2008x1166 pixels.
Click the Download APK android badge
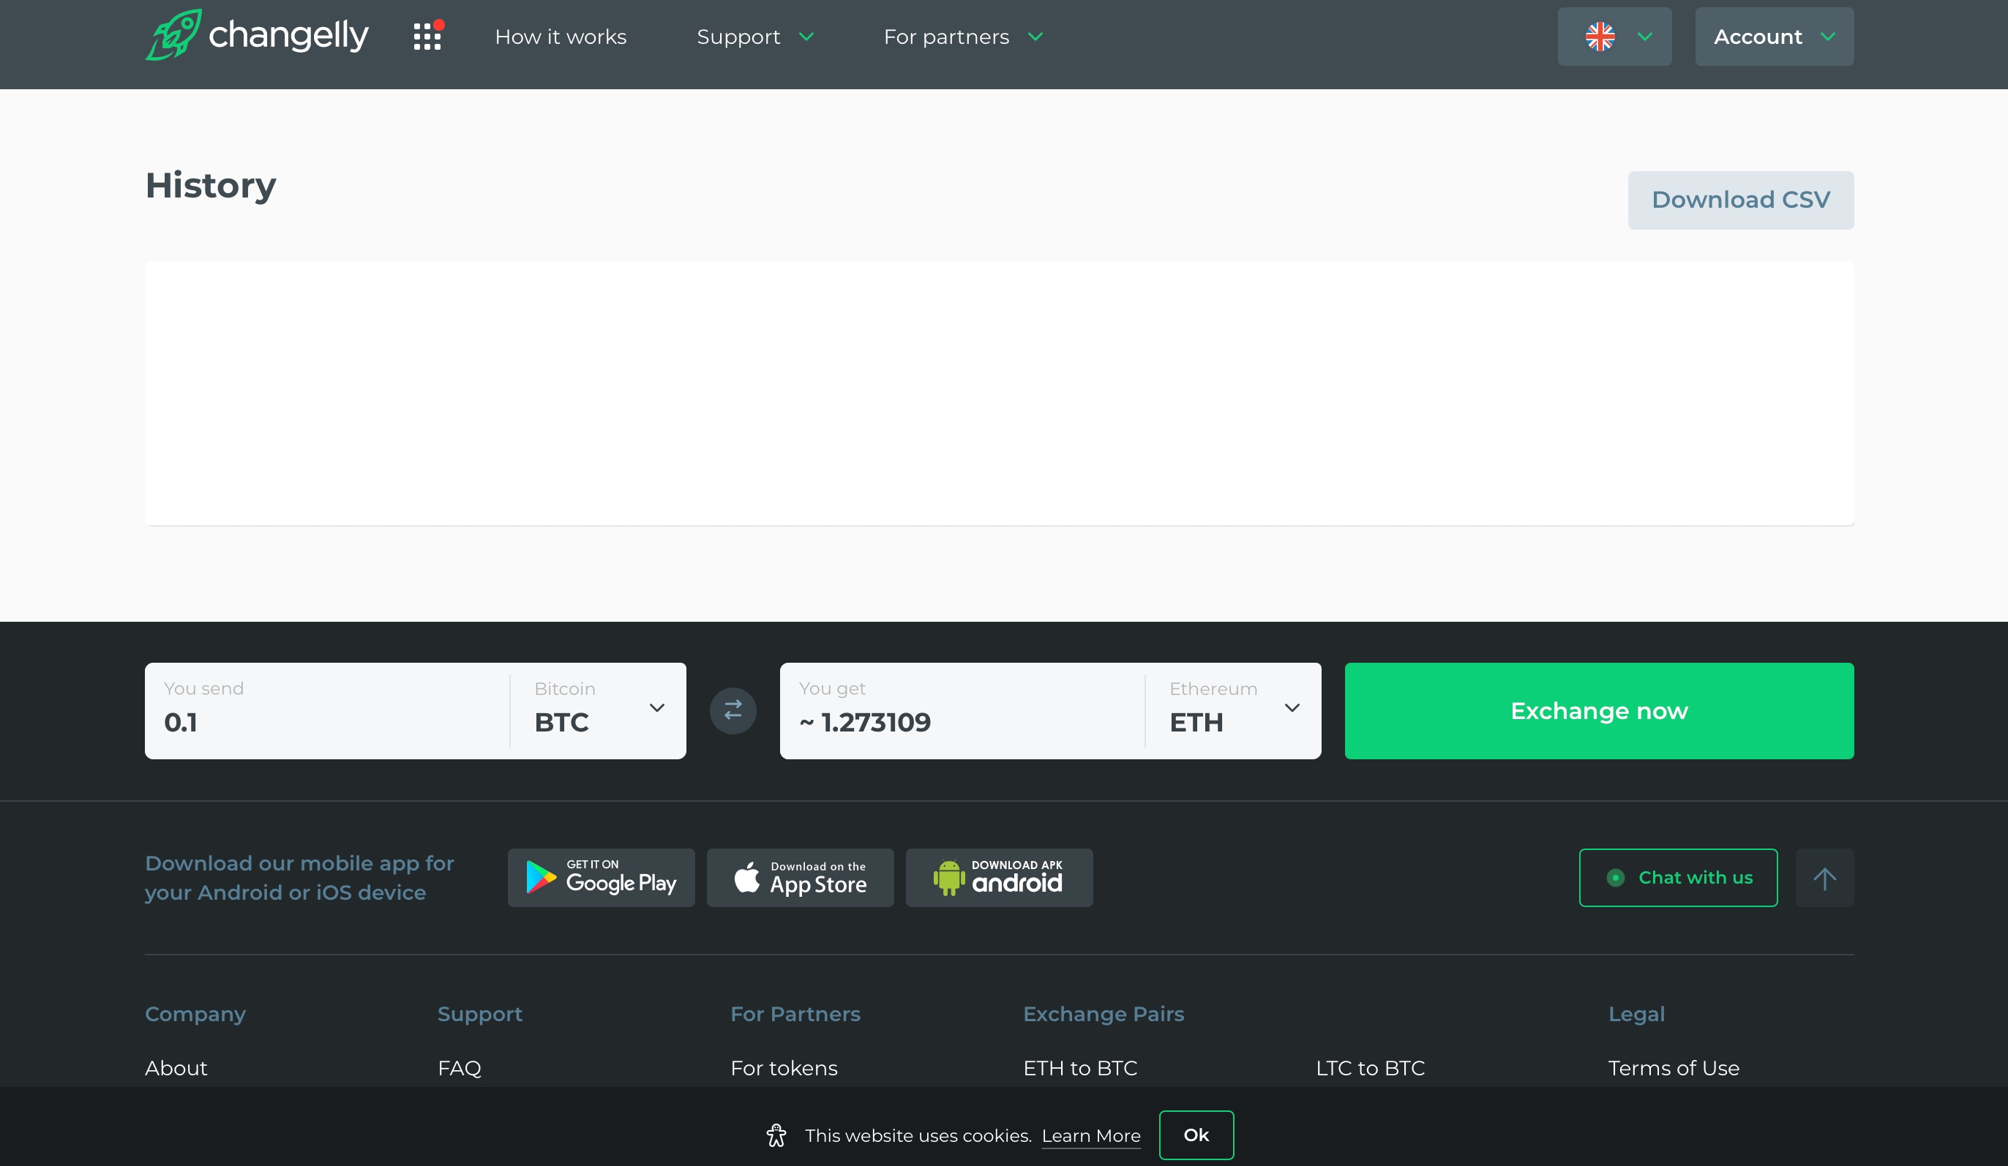(998, 877)
